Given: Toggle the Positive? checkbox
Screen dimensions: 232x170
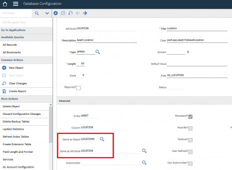Looking at the screenshot, I should click(x=190, y=140).
